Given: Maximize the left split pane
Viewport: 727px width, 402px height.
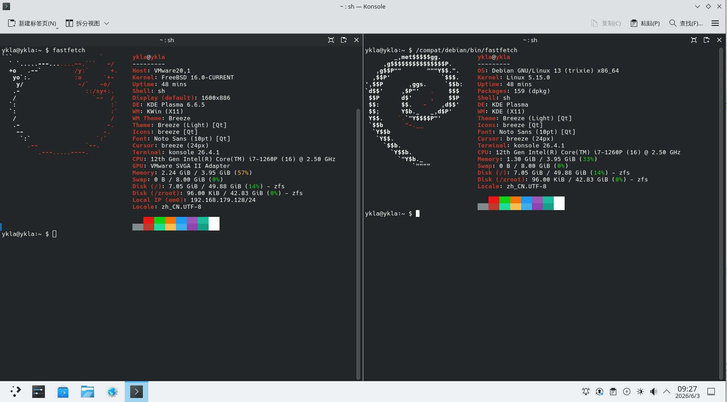Looking at the screenshot, I should [331, 40].
